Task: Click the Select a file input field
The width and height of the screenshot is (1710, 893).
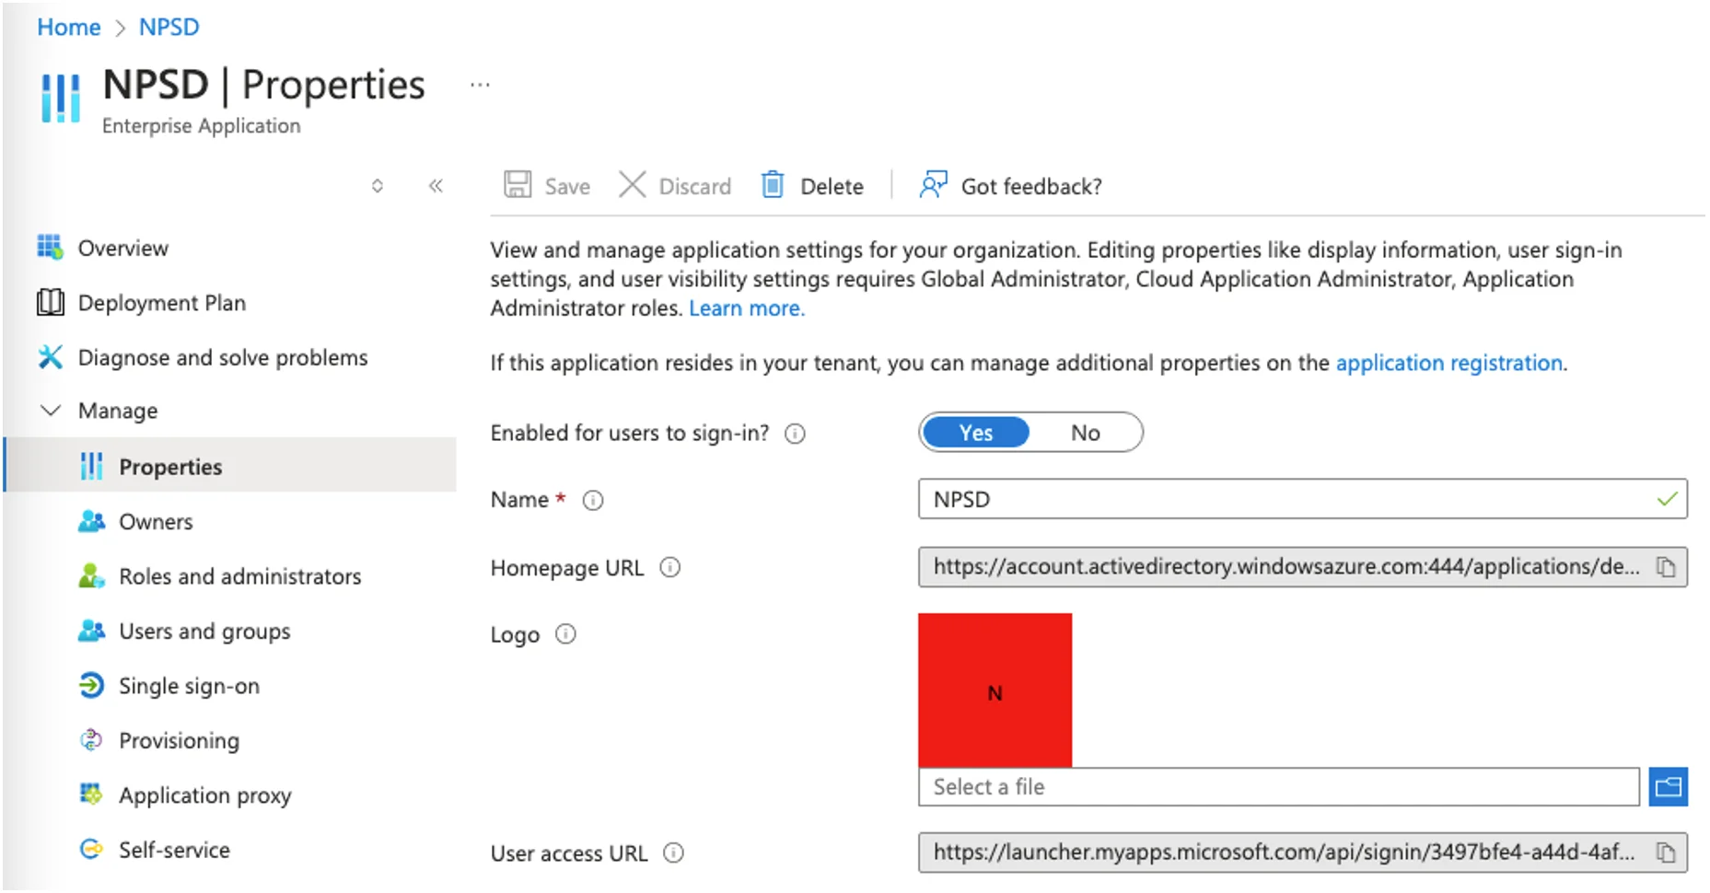Action: pos(1278,786)
